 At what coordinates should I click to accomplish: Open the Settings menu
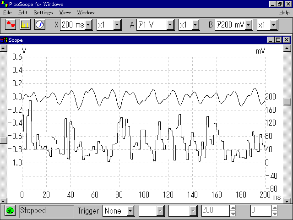pos(43,12)
